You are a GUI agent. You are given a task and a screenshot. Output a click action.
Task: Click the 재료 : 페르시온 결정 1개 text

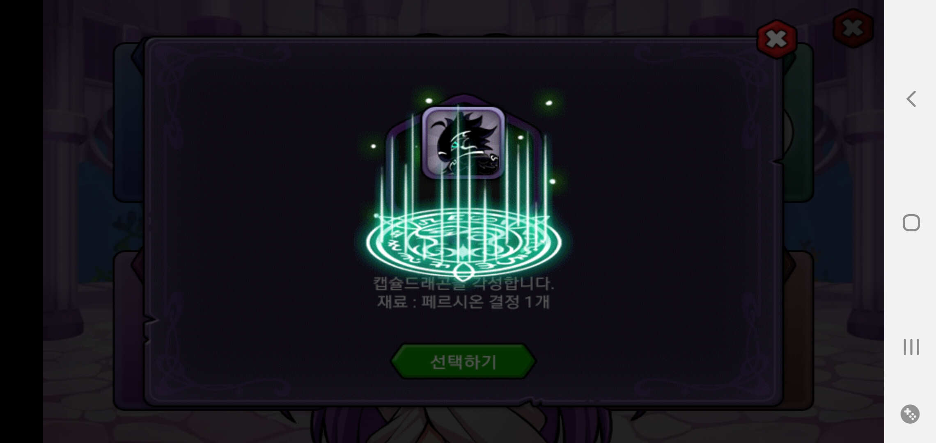point(463,302)
